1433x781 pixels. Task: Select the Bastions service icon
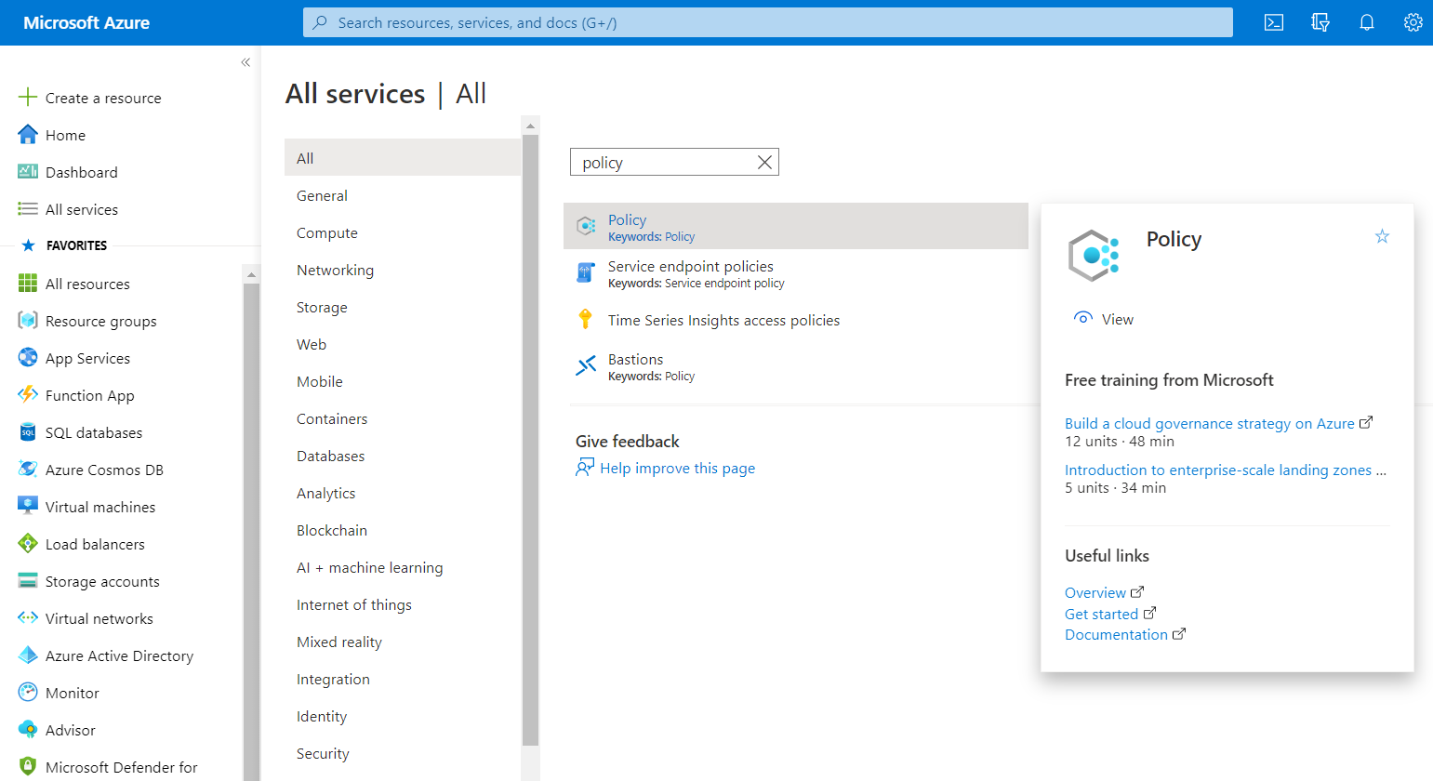tap(586, 366)
